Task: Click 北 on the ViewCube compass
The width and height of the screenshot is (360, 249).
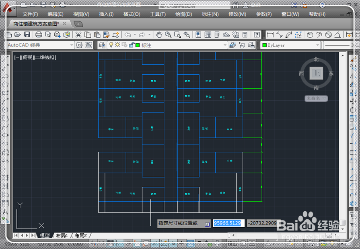Action: point(316,59)
